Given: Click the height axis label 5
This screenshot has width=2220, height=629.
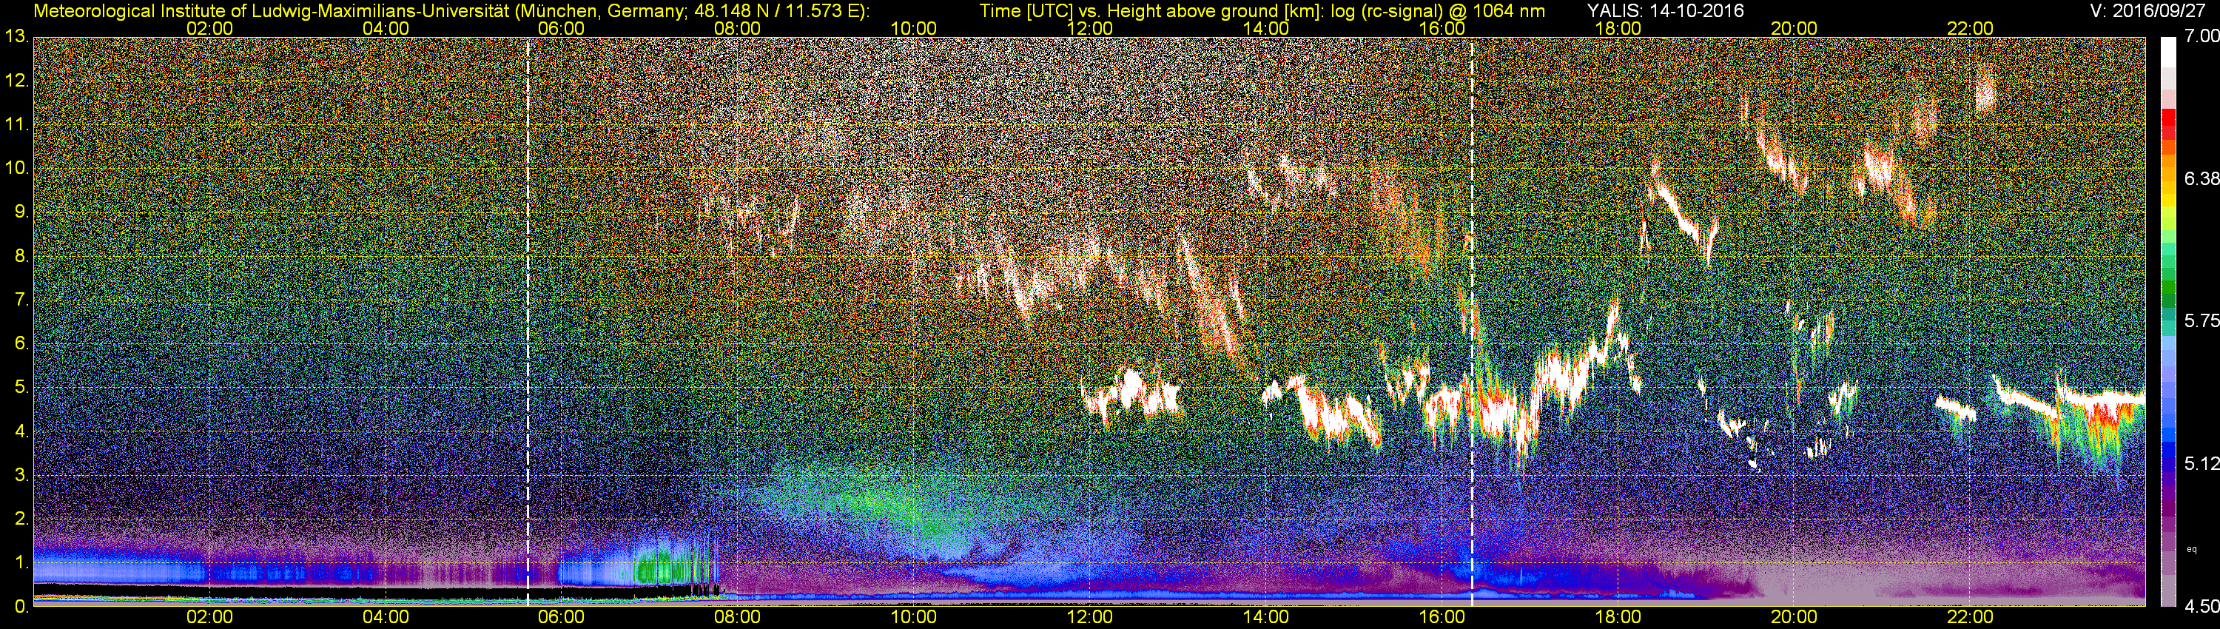Looking at the screenshot, I should [21, 388].
